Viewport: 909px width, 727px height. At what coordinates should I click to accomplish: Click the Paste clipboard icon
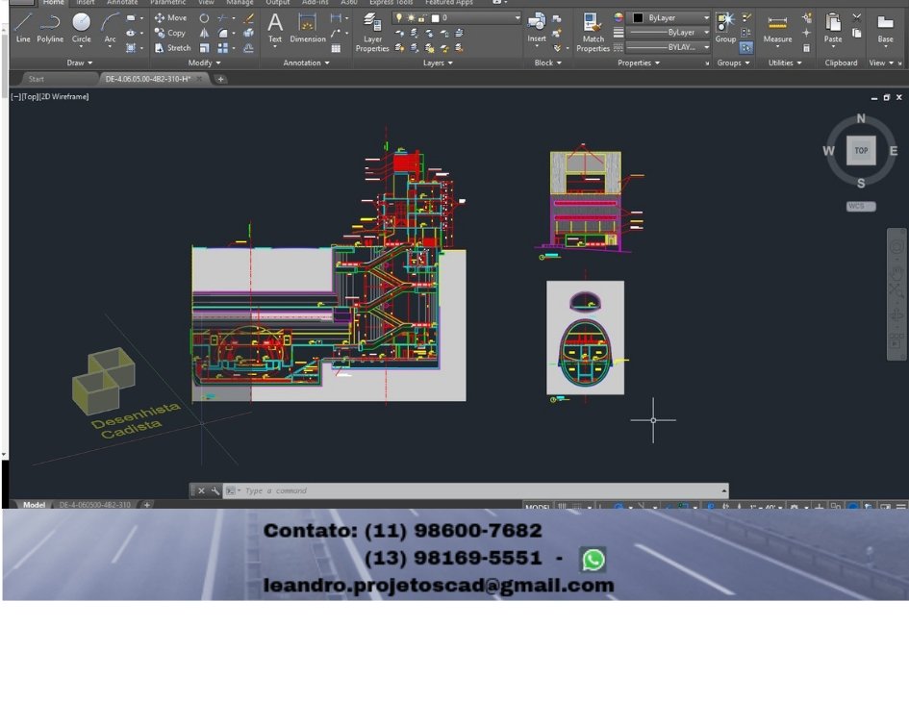(x=833, y=28)
